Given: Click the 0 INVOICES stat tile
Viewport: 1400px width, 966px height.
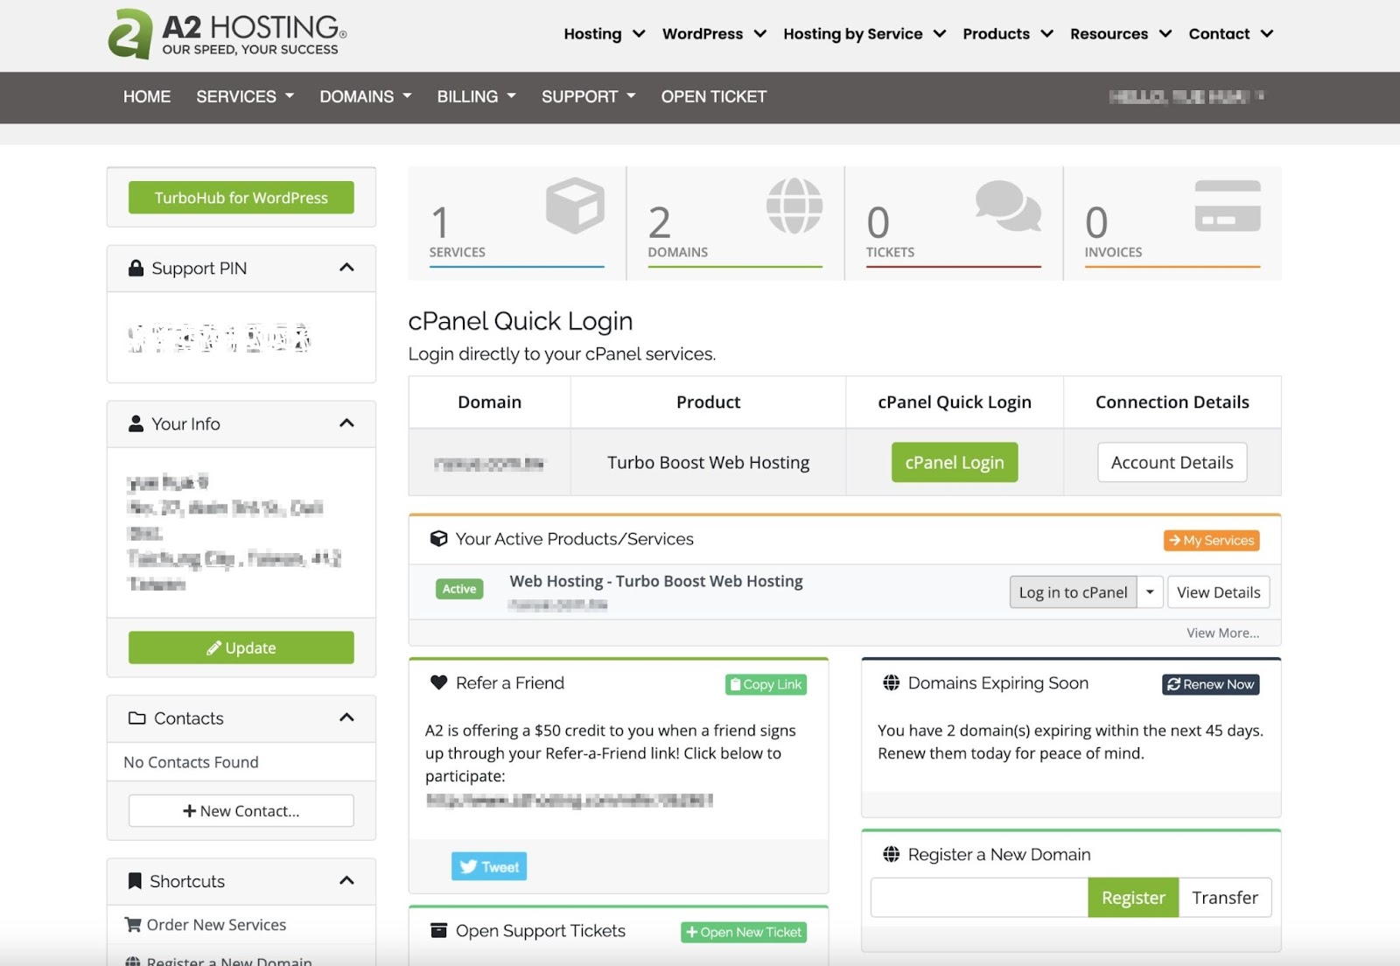Looking at the screenshot, I should [x=1172, y=223].
